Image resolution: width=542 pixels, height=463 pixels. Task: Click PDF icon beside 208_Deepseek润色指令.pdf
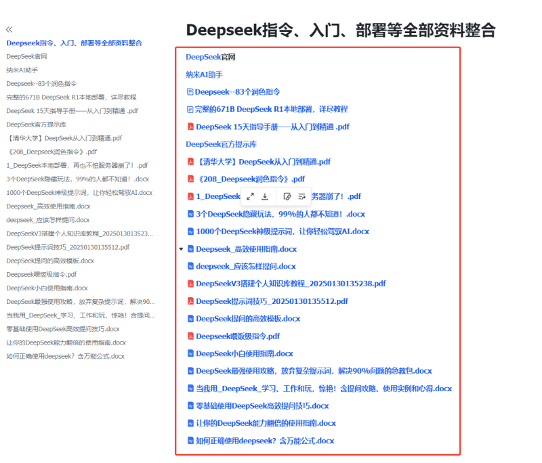[192, 179]
